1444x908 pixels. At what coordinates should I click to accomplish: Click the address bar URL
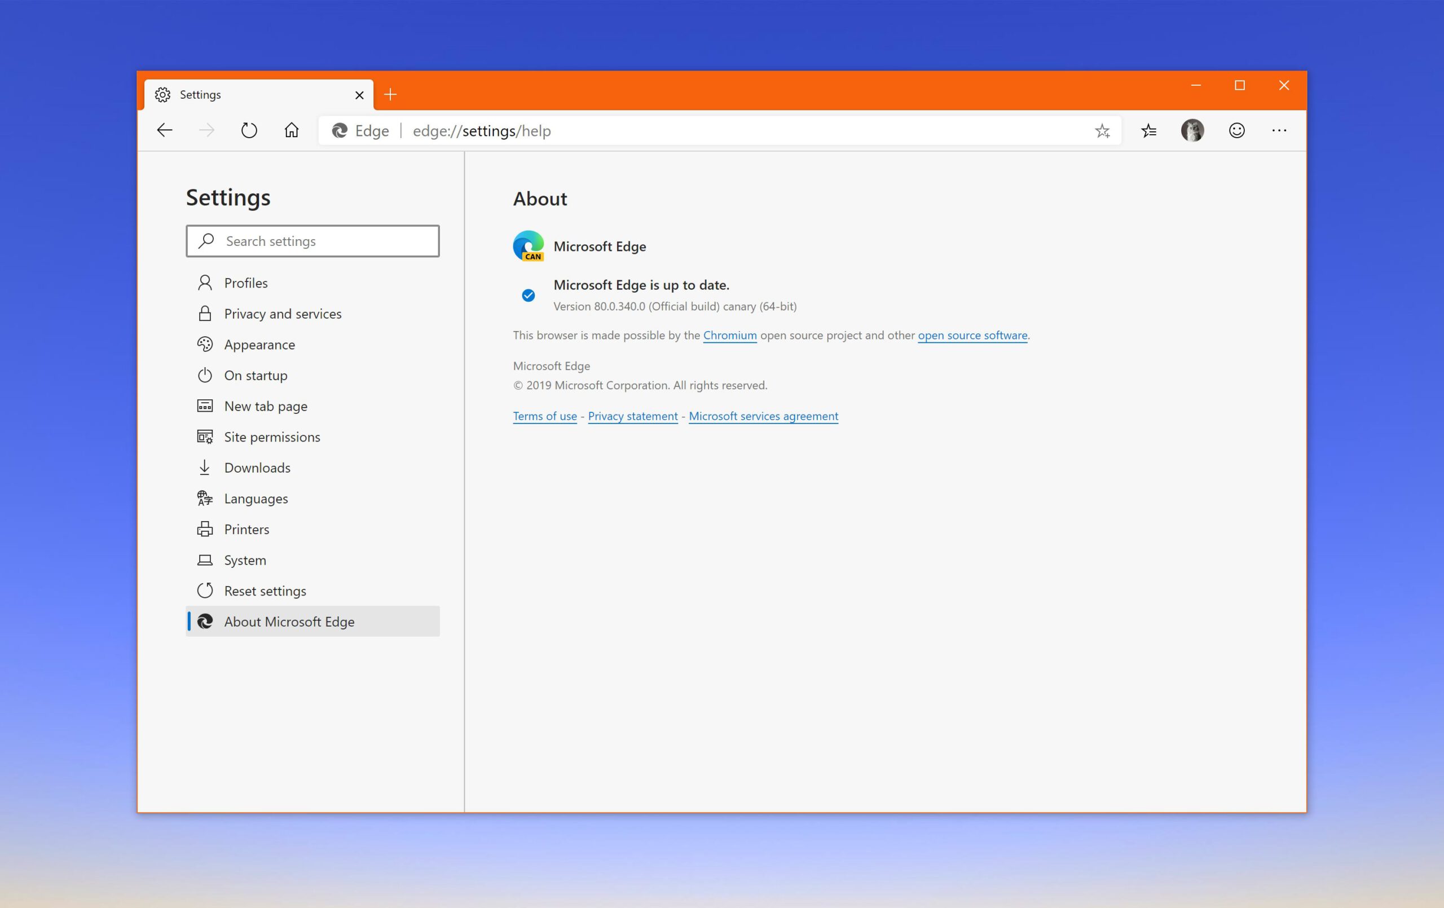point(482,131)
